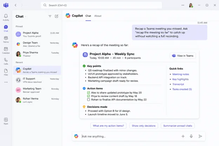Image resolution: width=219 pixels, height=146 pixels.
Task: Click the Microsoft Teams logo
Action: [x=6, y=5]
